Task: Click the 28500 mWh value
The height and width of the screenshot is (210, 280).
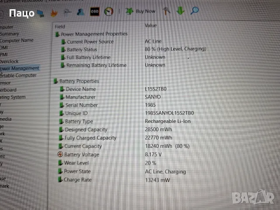Action: (x=158, y=129)
